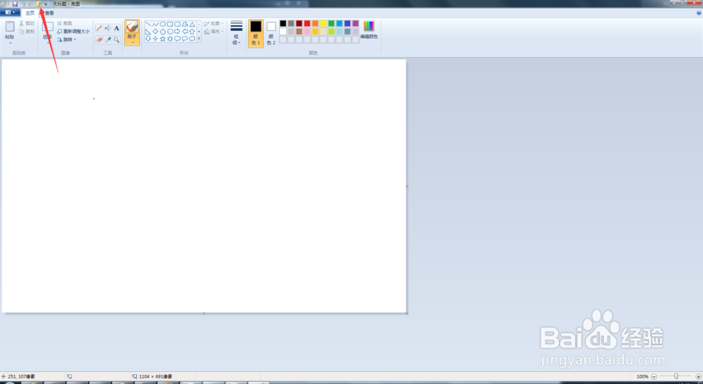Choose the polygon shape
This screenshot has width=703, height=384.
pos(185,24)
